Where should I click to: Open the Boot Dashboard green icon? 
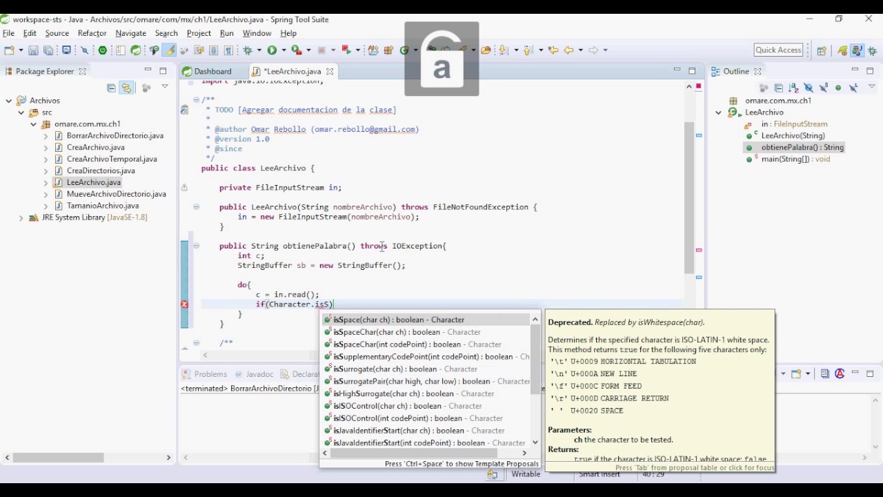tap(103, 50)
